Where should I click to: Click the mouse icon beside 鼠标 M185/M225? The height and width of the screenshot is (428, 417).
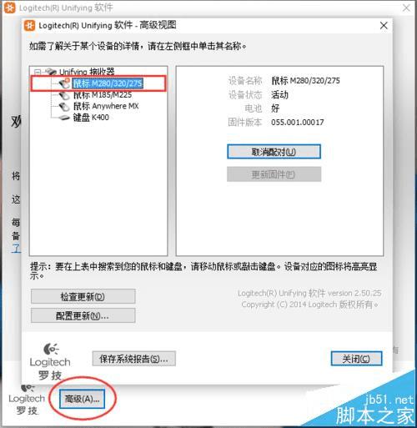64,95
